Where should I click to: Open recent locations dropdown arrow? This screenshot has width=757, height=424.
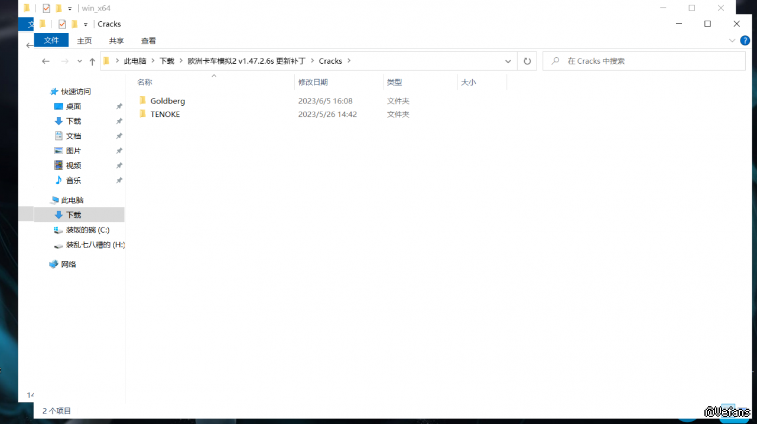tap(80, 61)
